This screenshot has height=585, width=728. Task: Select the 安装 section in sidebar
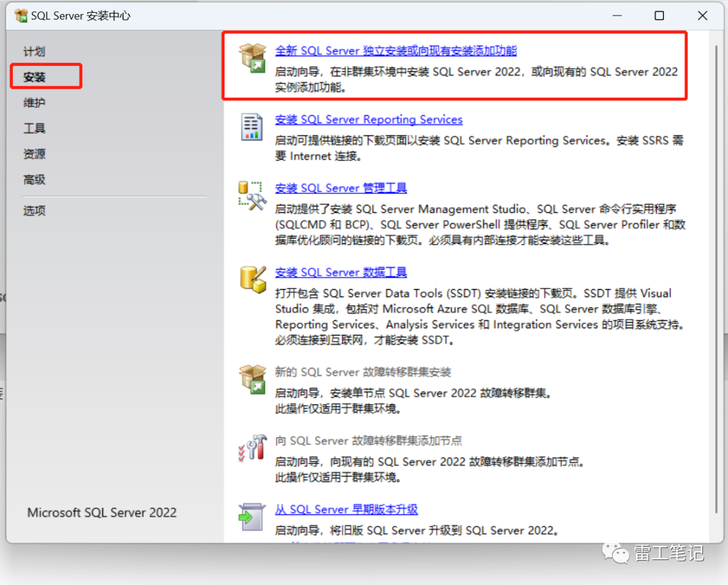click(x=34, y=77)
